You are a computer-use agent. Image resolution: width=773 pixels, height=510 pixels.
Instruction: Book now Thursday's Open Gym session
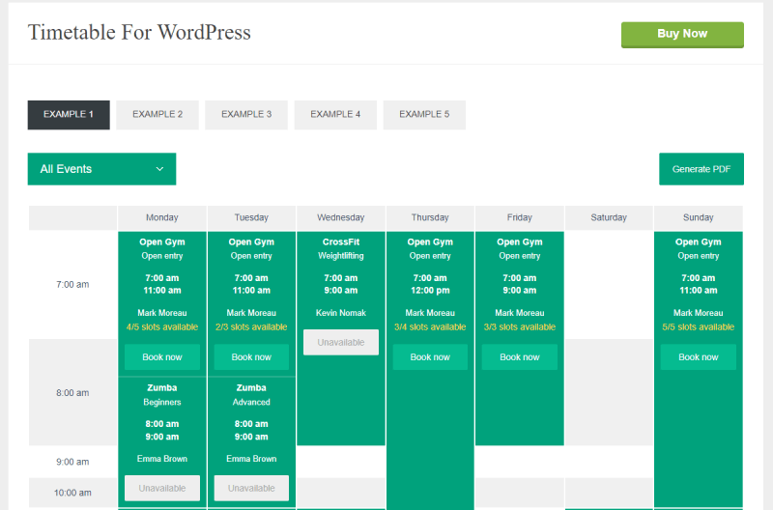[x=430, y=357]
